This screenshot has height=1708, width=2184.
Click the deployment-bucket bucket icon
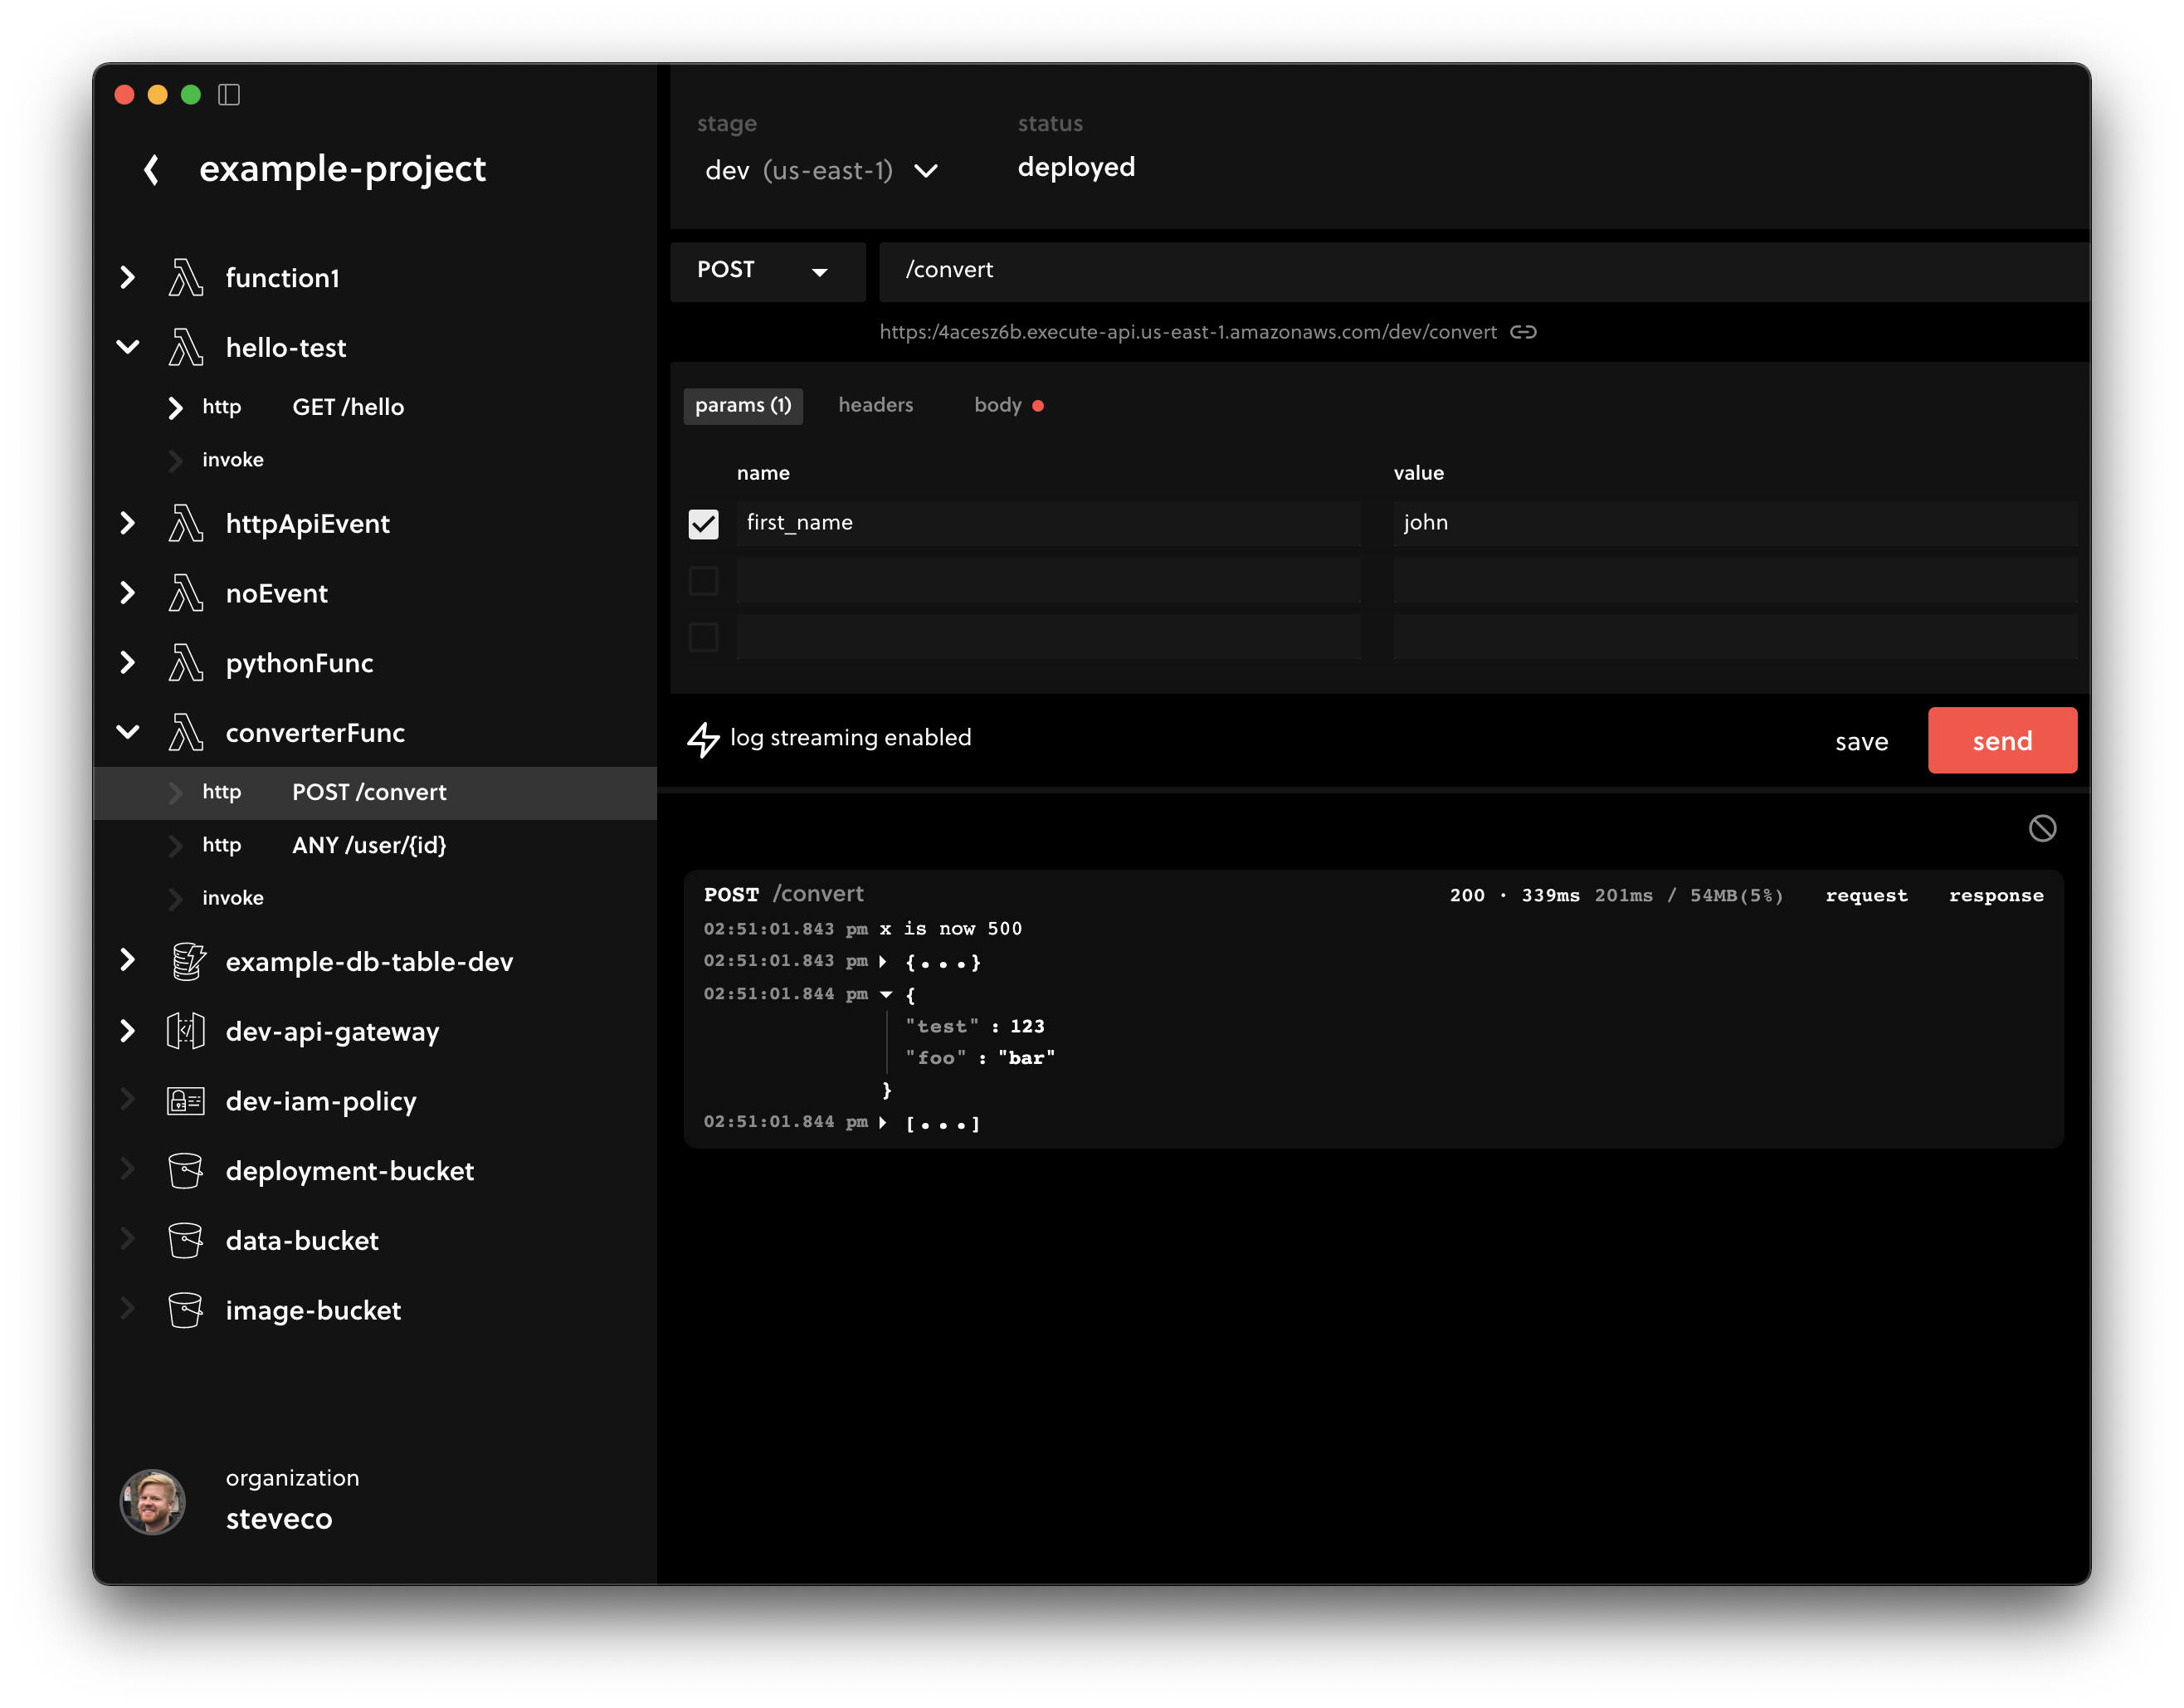click(x=186, y=1171)
